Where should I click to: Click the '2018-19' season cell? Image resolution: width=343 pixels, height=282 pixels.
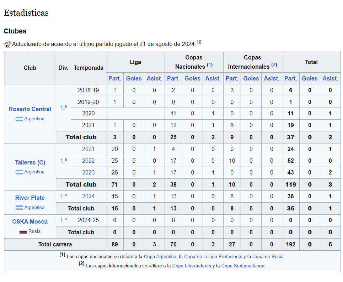tap(89, 90)
